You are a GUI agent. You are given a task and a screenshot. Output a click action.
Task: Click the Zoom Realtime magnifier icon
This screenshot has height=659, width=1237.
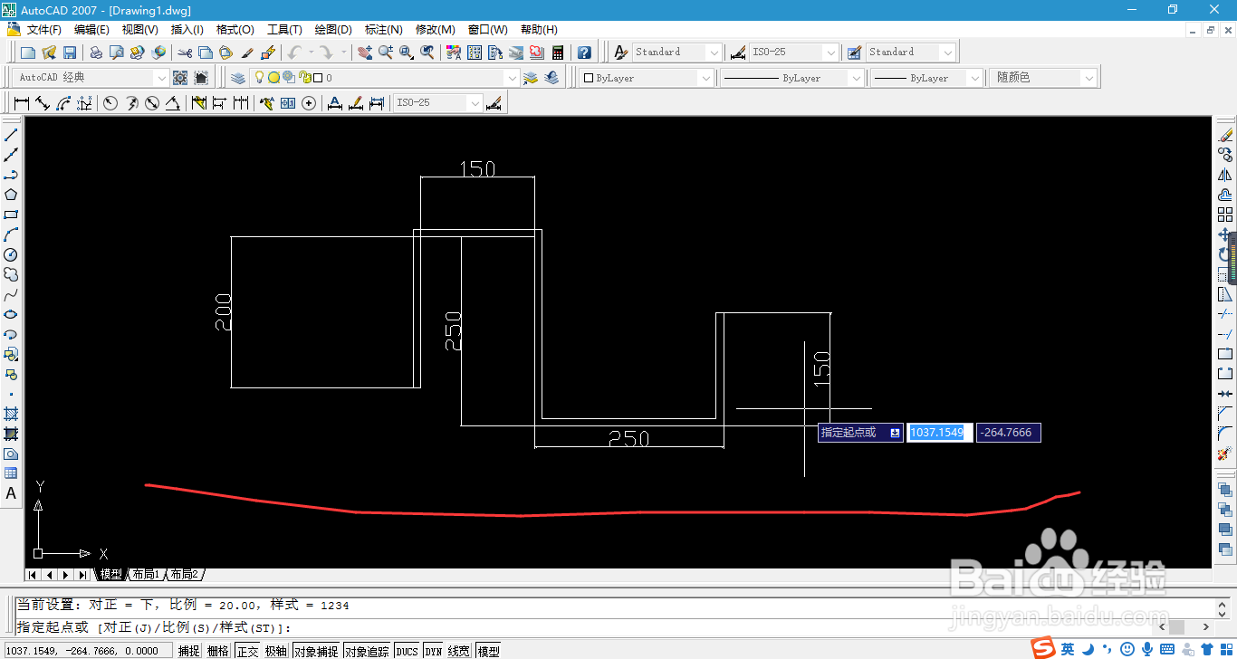coord(386,53)
